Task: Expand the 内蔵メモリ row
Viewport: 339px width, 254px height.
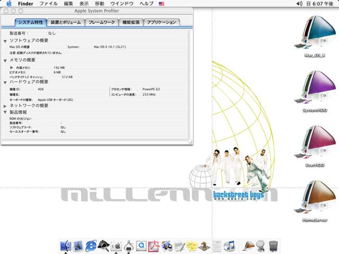Action: [12, 68]
